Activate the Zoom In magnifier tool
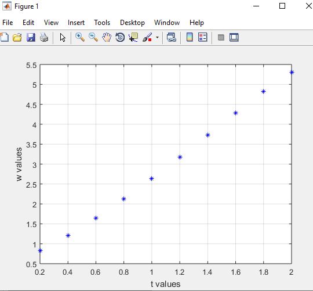Viewport: 313px width, 291px height. click(x=80, y=37)
